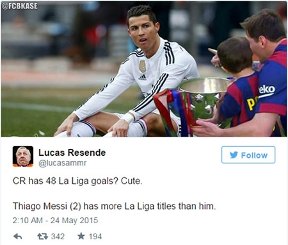Viewport: 288px width, 245px height.
Task: Open the Lucas Resende profile avatar
Action: [x=23, y=156]
